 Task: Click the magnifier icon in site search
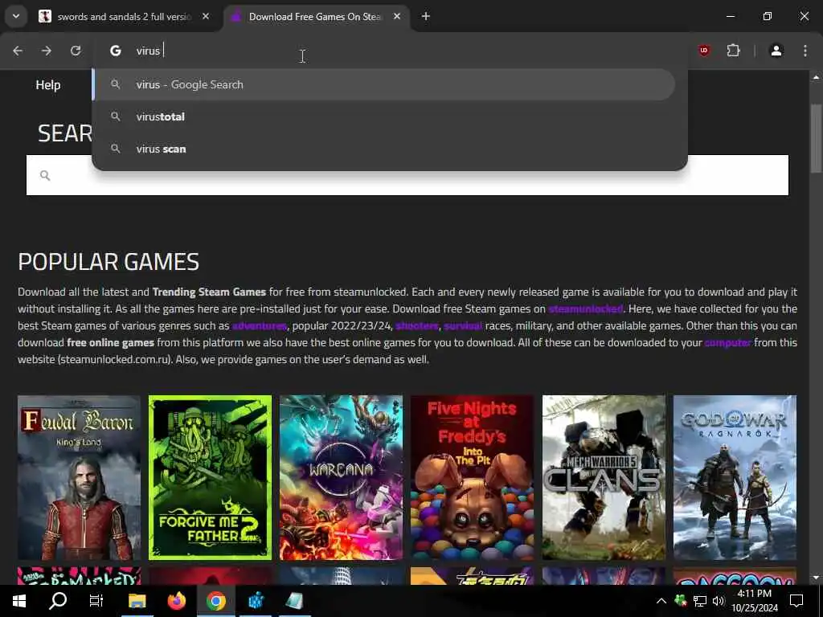(x=45, y=176)
